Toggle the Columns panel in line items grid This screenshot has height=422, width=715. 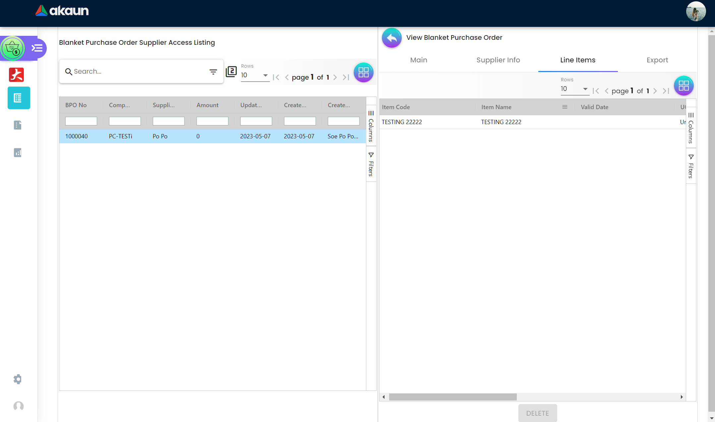pos(691,128)
